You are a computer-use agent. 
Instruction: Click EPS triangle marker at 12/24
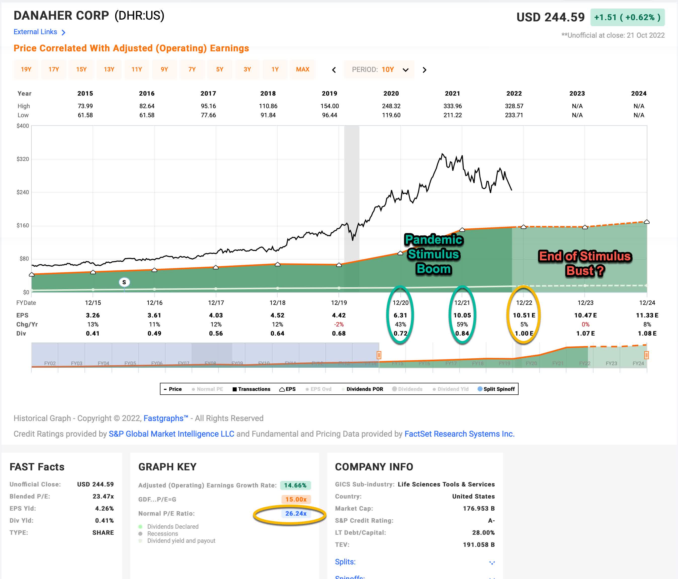[x=647, y=222]
